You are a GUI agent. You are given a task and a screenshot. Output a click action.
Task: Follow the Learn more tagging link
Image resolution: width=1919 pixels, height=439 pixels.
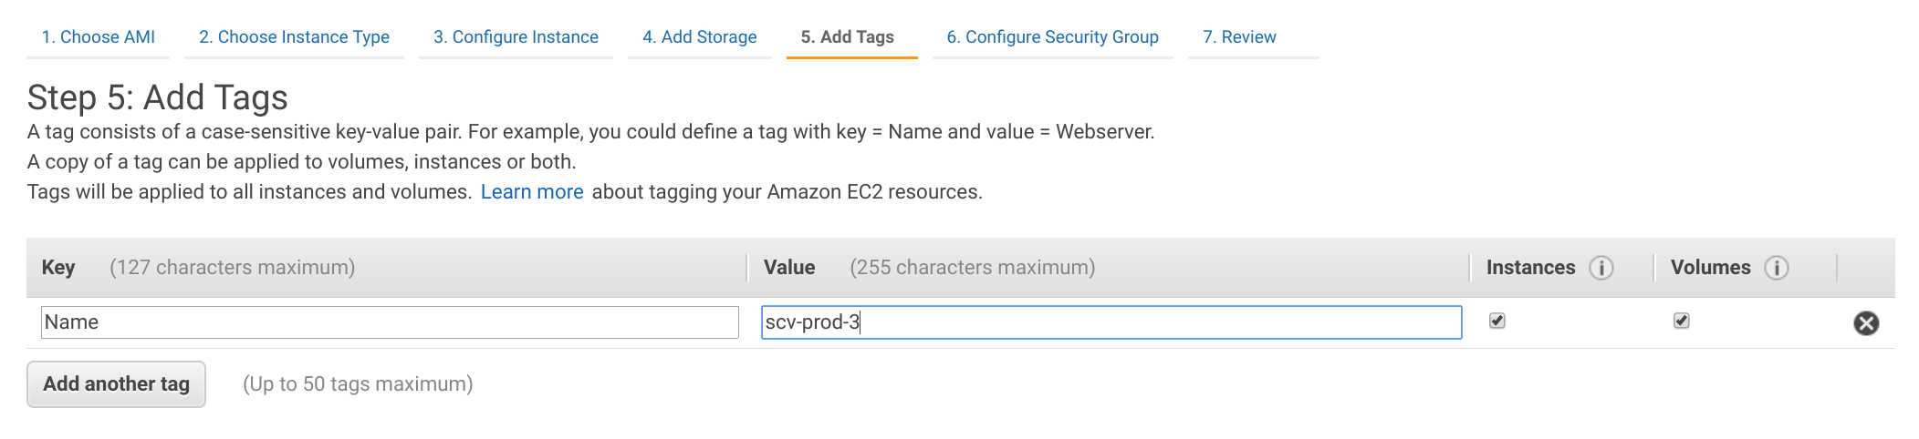click(532, 192)
